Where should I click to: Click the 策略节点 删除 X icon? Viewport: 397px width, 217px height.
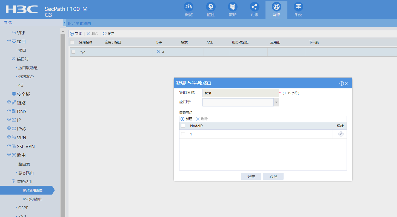click(x=198, y=119)
